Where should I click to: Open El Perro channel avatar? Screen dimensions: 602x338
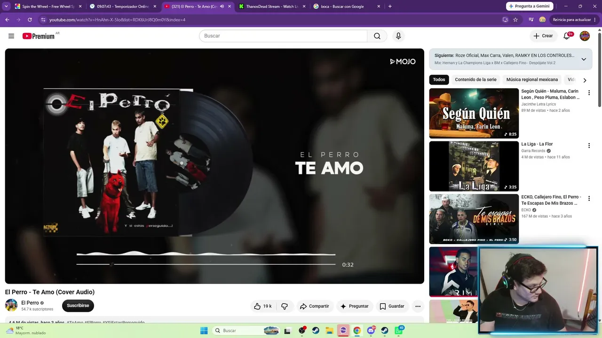coord(11,305)
